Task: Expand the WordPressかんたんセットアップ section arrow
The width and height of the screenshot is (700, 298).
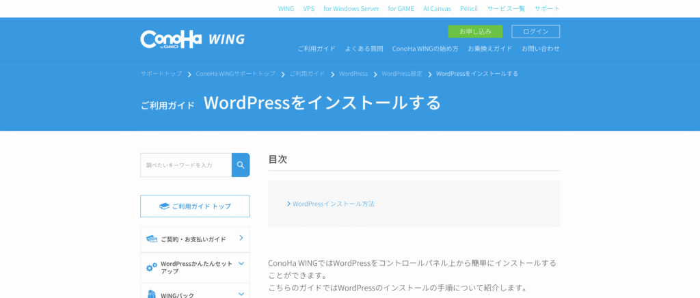Action: click(241, 264)
